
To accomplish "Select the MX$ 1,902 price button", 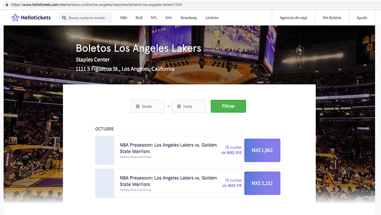I will [x=262, y=150].
